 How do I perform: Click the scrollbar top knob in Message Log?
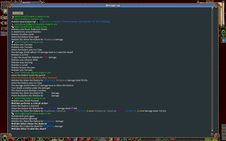tap(212, 8)
